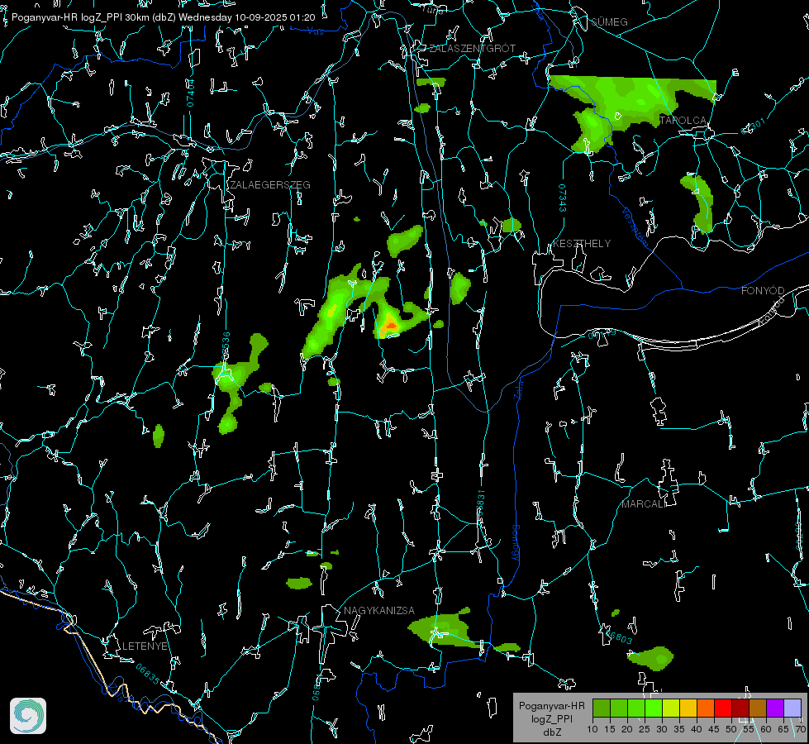Click the SÜMEG city label
This screenshot has height=744, width=809.
609,22
